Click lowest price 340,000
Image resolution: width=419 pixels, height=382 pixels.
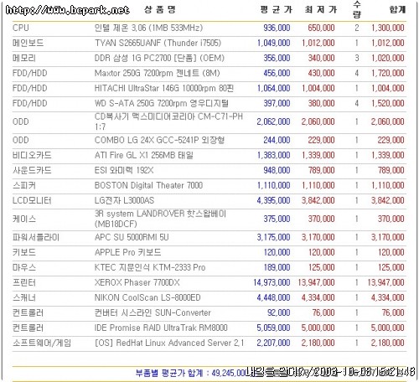coord(321,58)
